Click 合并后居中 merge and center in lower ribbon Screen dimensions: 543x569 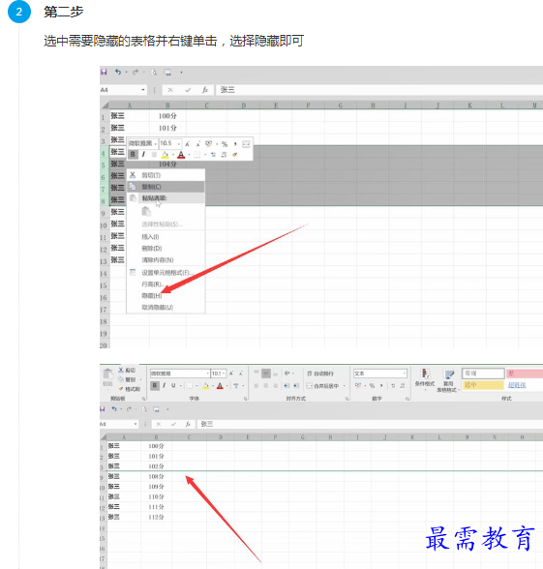tap(322, 386)
